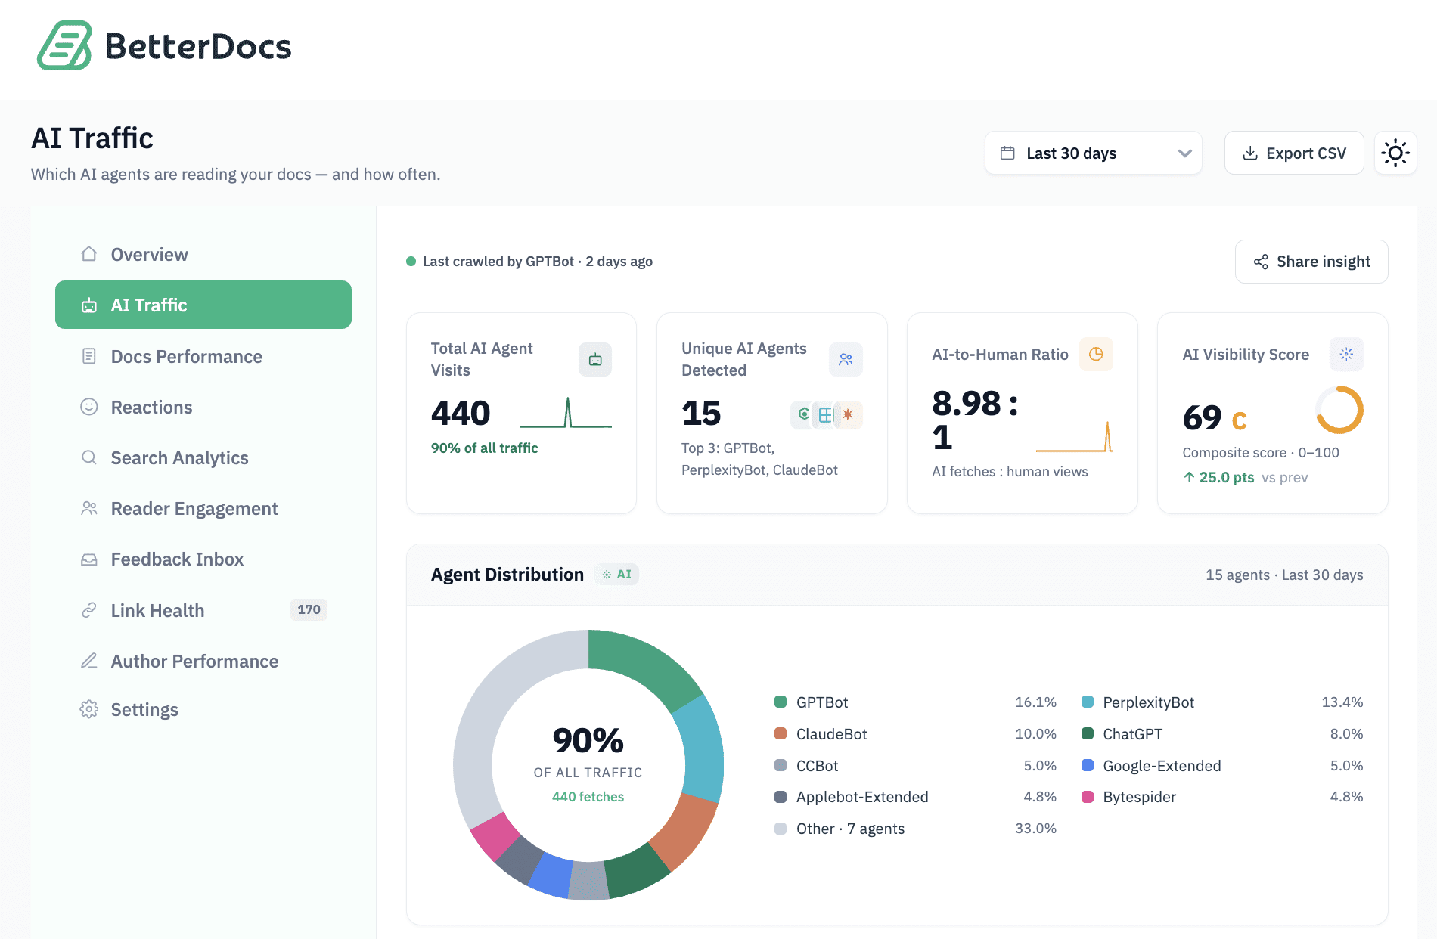Click the '25.0 pts' change indicator
Viewport: 1437px width, 939px height.
coord(1218,477)
